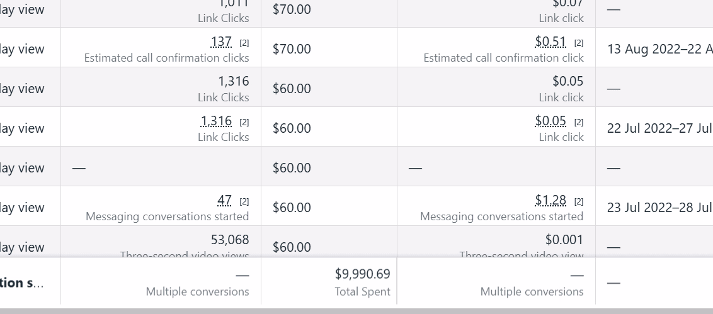Click the underlined 47 messaging conversations value
This screenshot has width=713, height=314.
[x=224, y=201]
